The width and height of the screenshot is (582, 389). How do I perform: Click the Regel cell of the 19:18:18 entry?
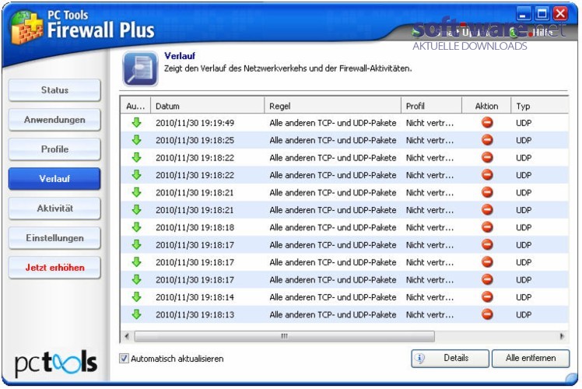333,227
